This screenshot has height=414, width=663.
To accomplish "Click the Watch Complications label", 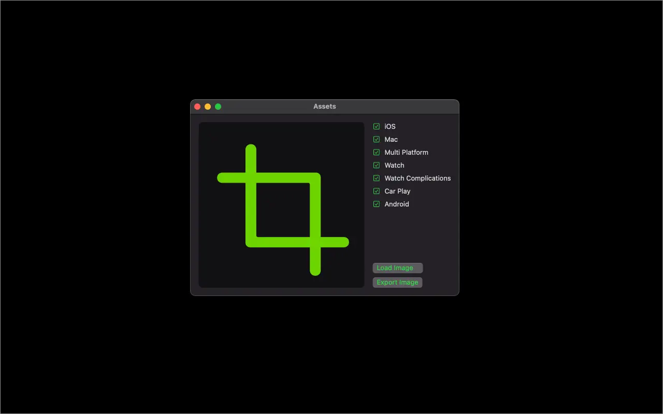I will pos(417,178).
